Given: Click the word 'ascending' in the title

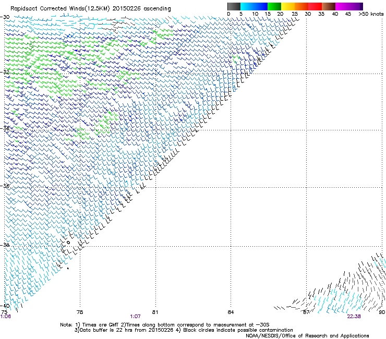Looking at the screenshot, I should [157, 9].
